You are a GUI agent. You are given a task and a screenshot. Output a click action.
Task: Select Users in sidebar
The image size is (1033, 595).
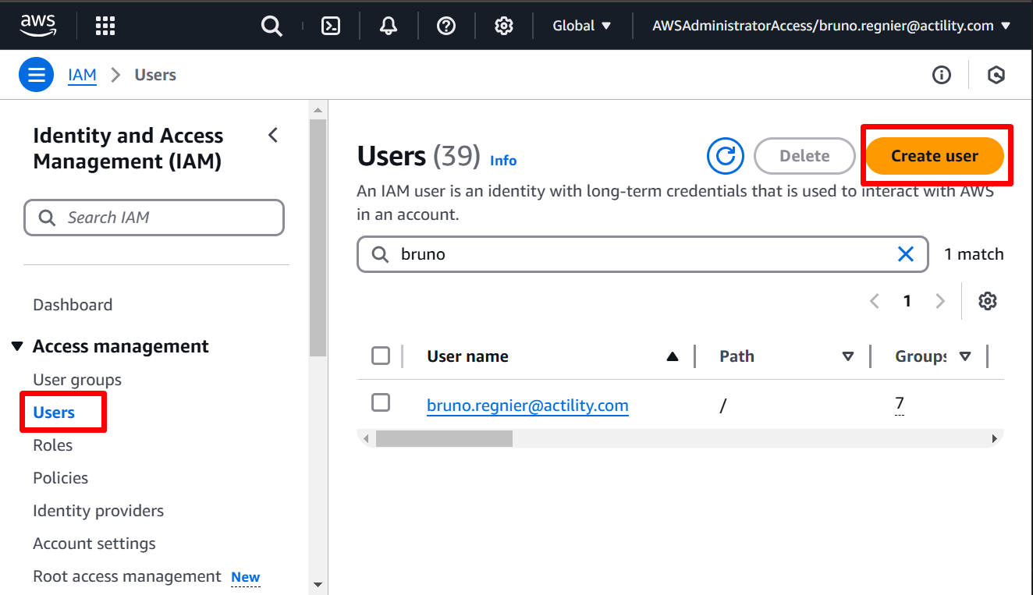pyautogui.click(x=54, y=413)
